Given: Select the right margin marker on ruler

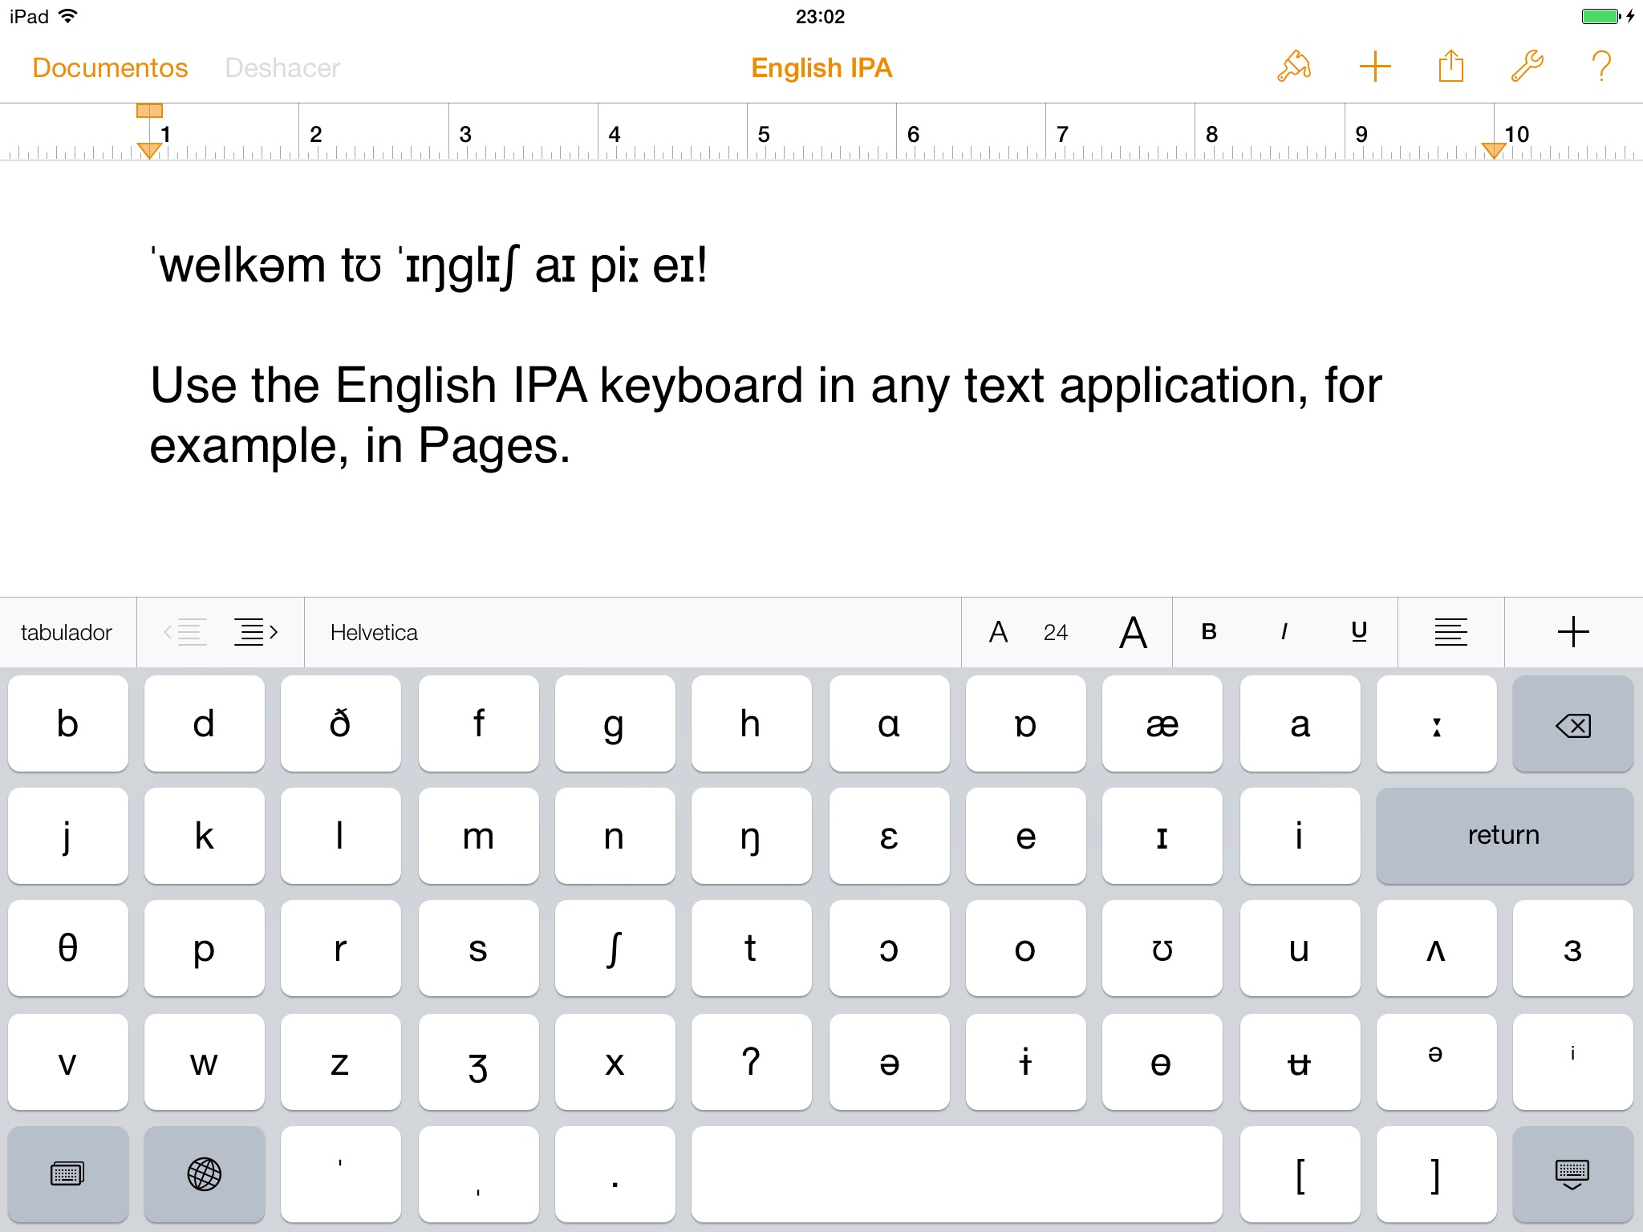Looking at the screenshot, I should [1493, 150].
